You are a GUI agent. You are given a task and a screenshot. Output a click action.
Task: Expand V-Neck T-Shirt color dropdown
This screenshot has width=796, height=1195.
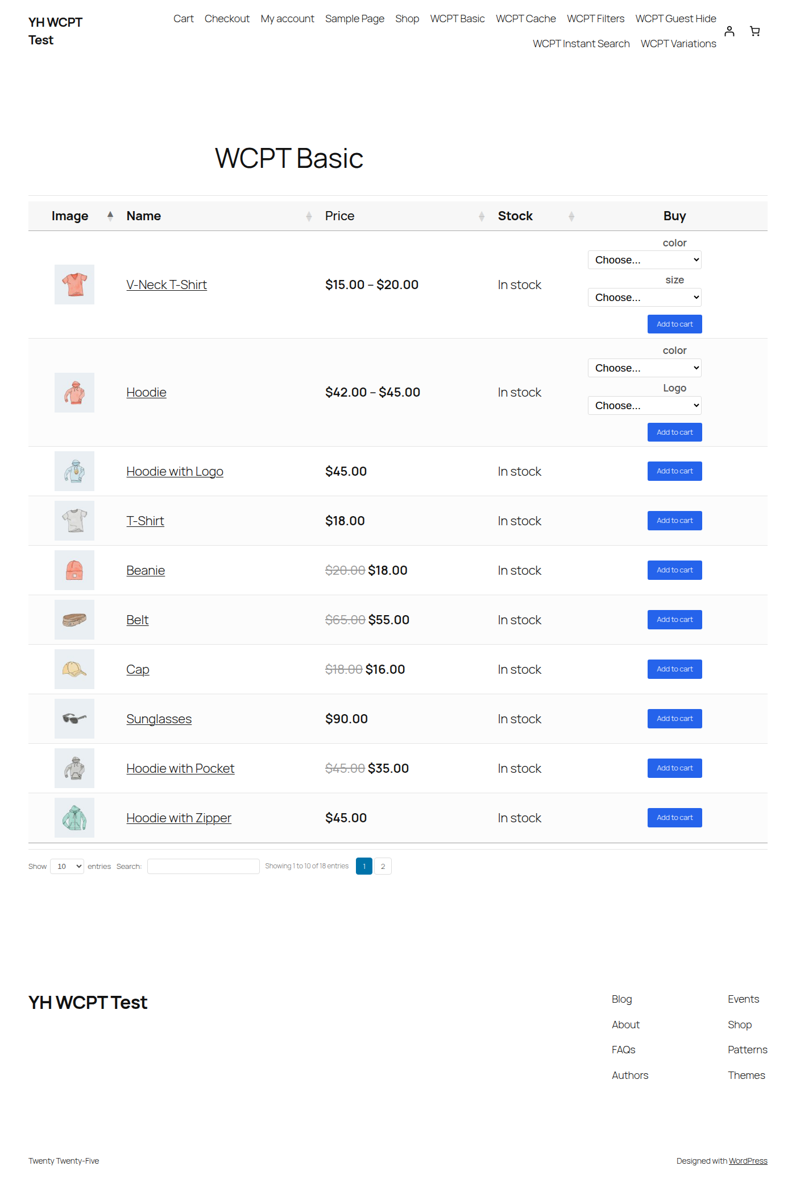coord(645,260)
